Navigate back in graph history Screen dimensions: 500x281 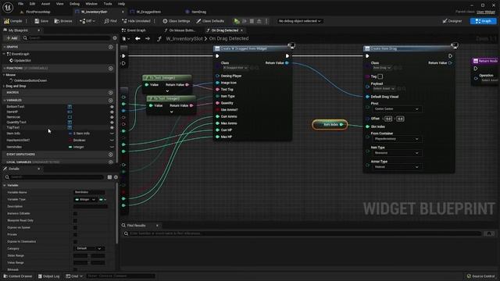[137, 38]
